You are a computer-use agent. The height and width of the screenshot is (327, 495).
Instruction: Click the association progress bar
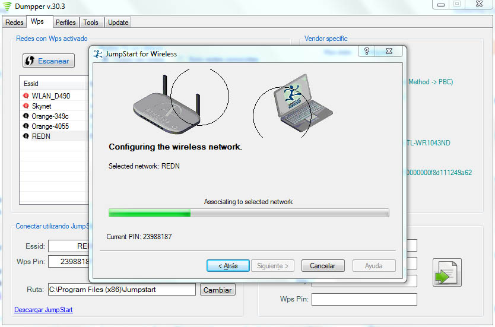pyautogui.click(x=249, y=212)
